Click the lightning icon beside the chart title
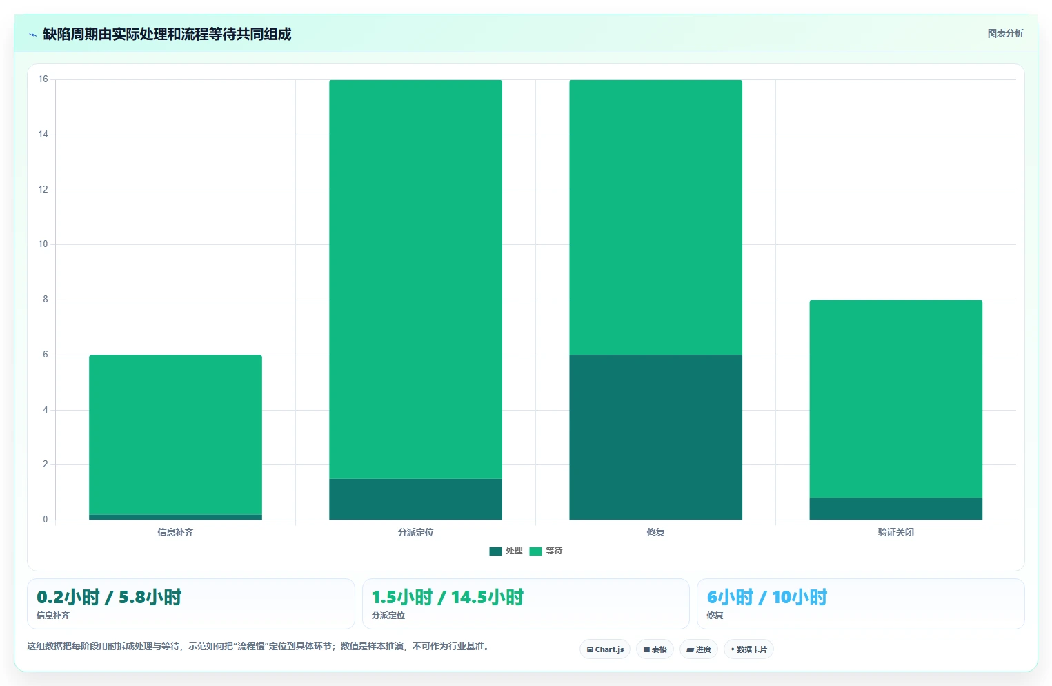This screenshot has width=1052, height=686. point(32,35)
